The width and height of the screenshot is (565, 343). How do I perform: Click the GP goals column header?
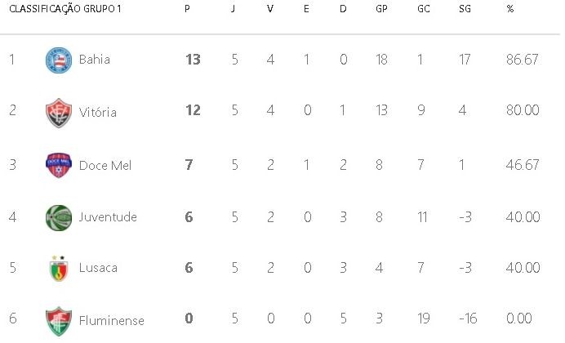point(381,9)
